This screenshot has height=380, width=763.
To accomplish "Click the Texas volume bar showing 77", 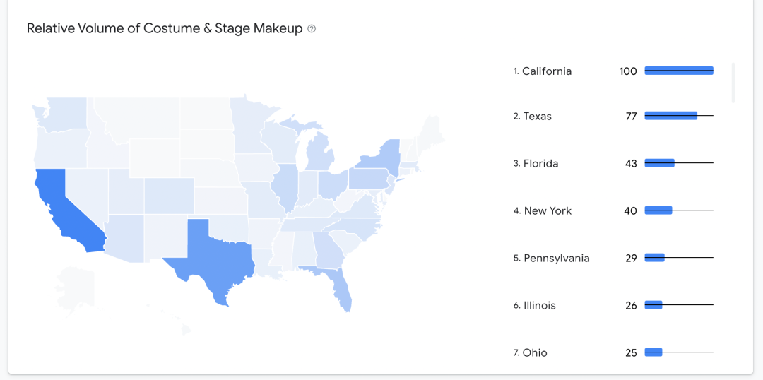I will pyautogui.click(x=670, y=116).
